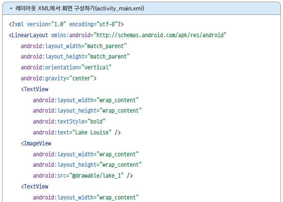This screenshot has height=202, width=283.
Task: Click the schemas.android.com URL string
Action: pyautogui.click(x=160, y=35)
